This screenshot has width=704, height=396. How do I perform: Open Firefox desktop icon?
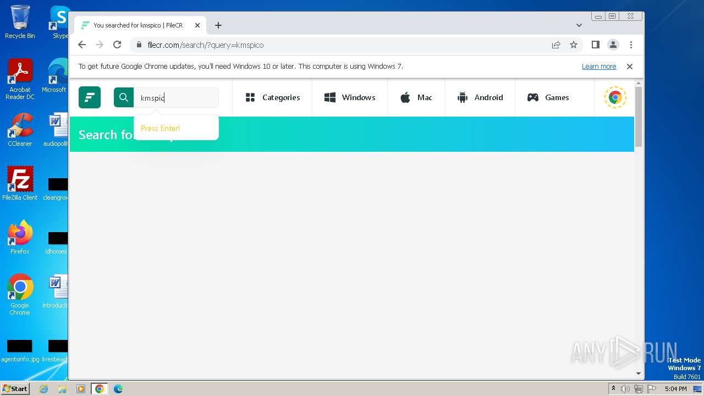pyautogui.click(x=20, y=237)
